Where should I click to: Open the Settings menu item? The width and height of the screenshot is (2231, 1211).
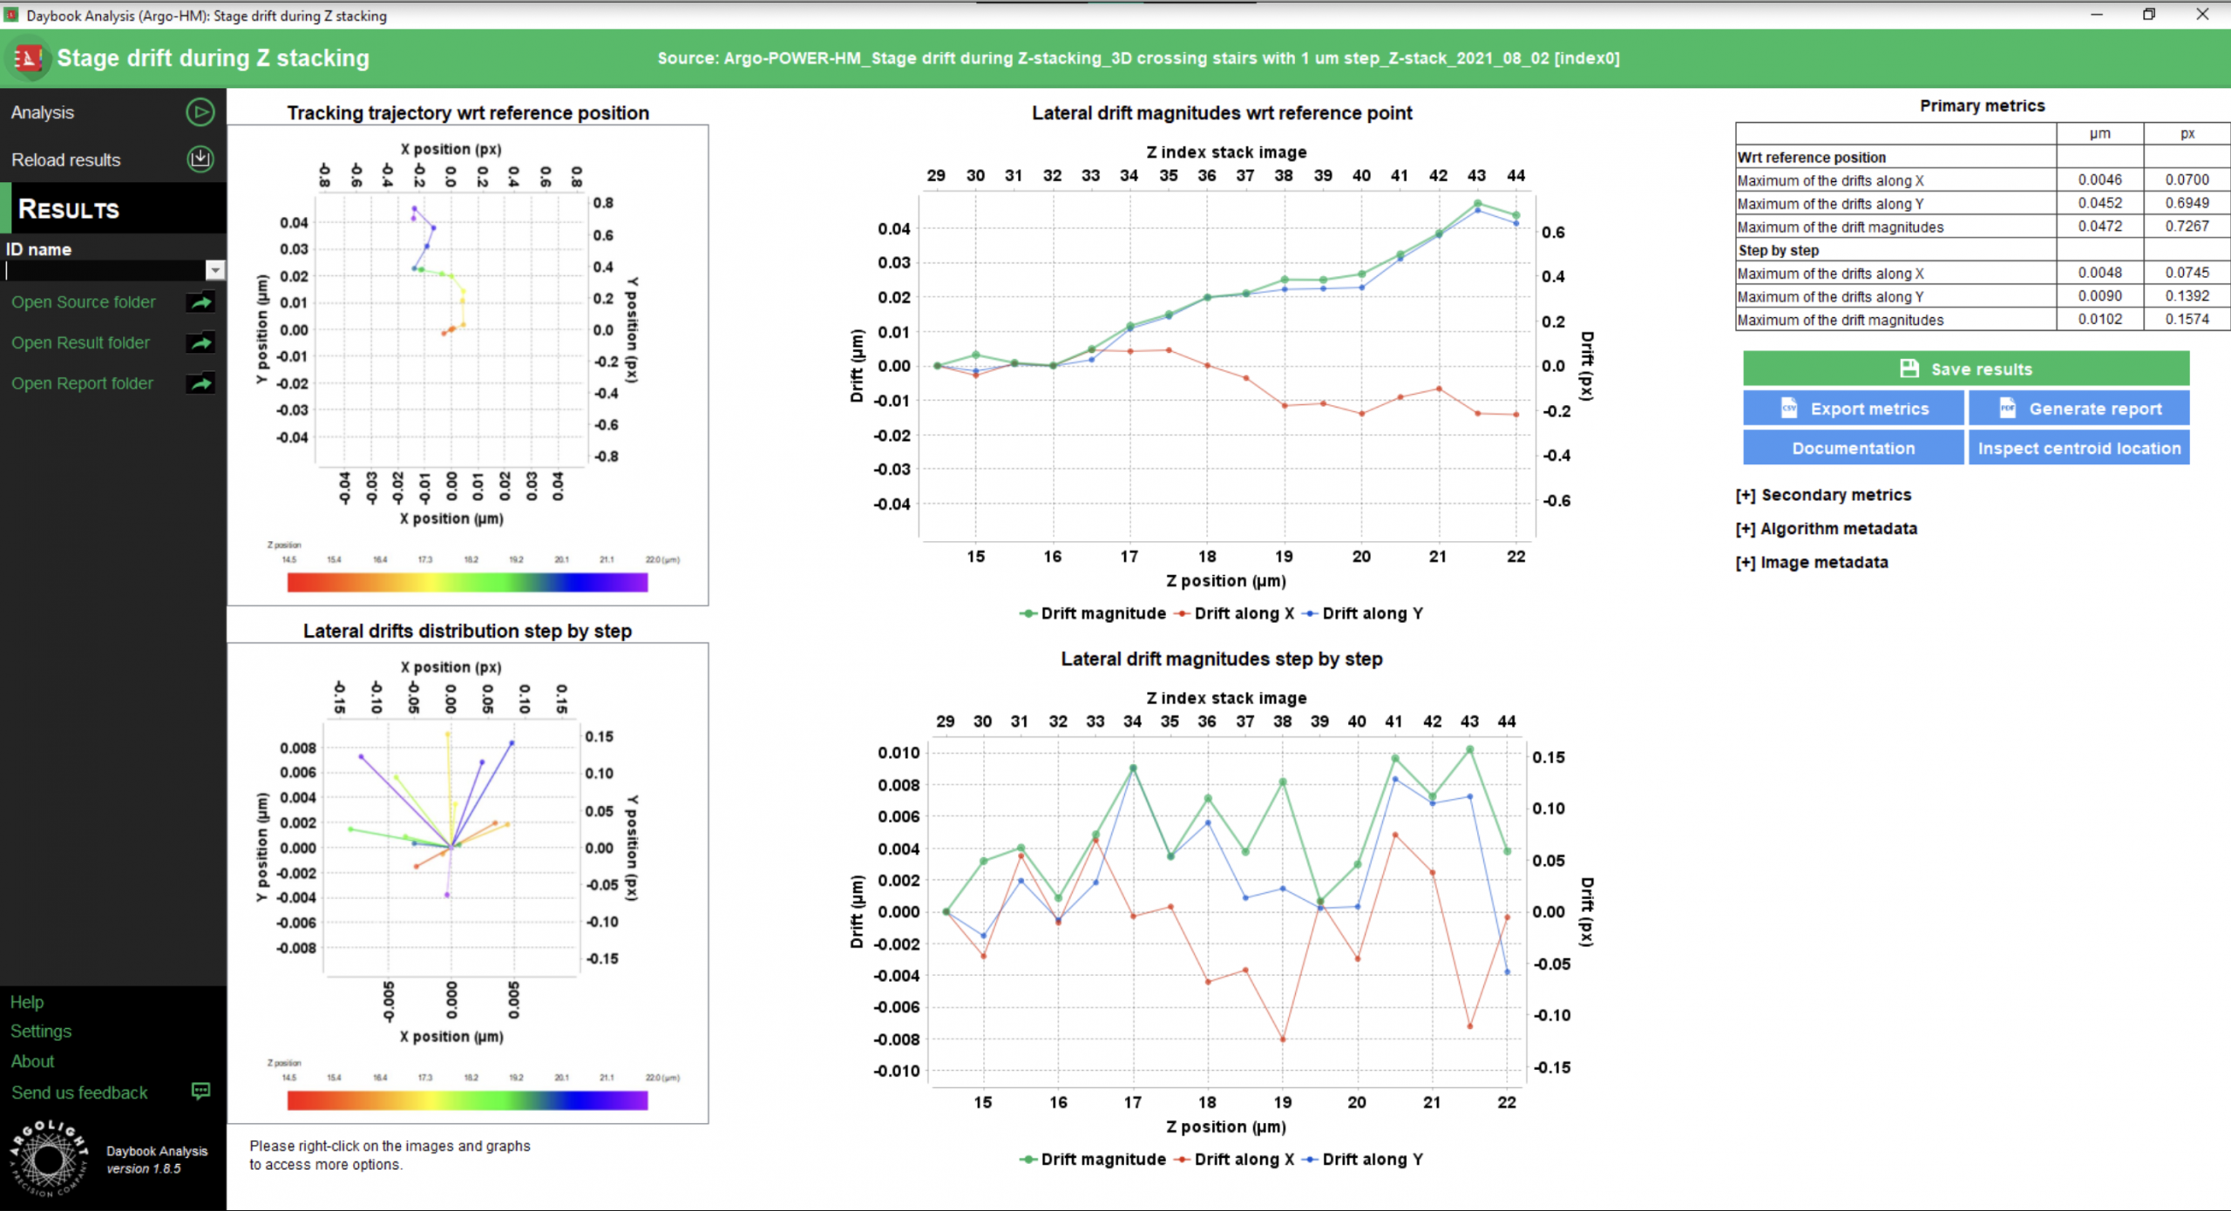(x=41, y=1032)
